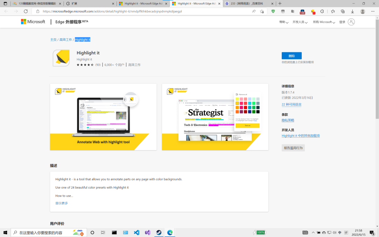Click the blue 删除 button
Screen dimensions: 379x237
click(x=292, y=55)
